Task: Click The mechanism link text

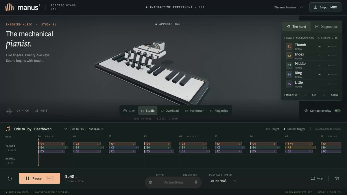Action: [x=285, y=7]
